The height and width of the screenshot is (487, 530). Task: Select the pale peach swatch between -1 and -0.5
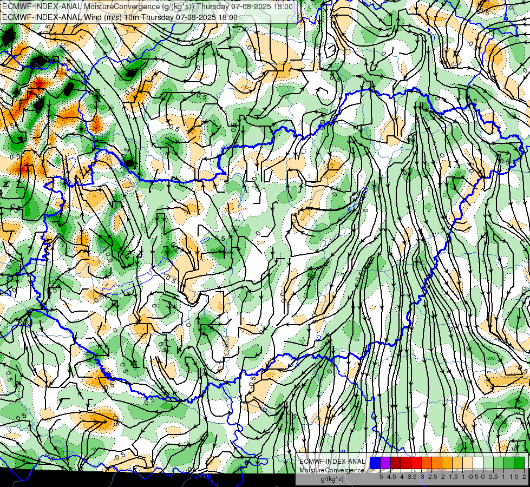[x=468, y=463]
